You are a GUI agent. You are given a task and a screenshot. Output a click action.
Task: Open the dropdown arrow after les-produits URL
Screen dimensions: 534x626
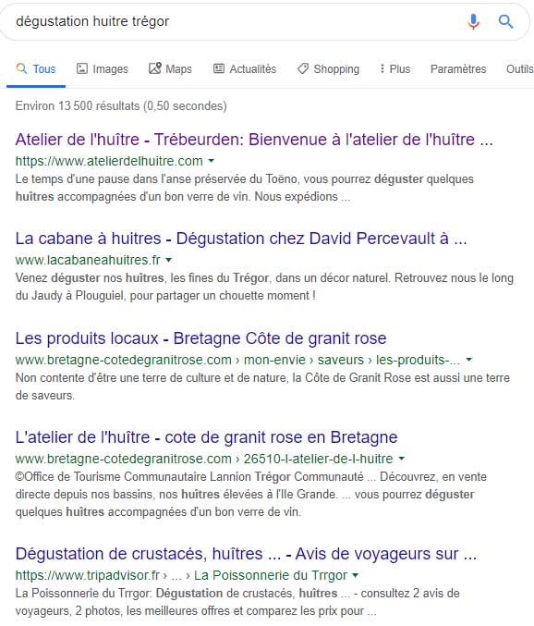(469, 360)
